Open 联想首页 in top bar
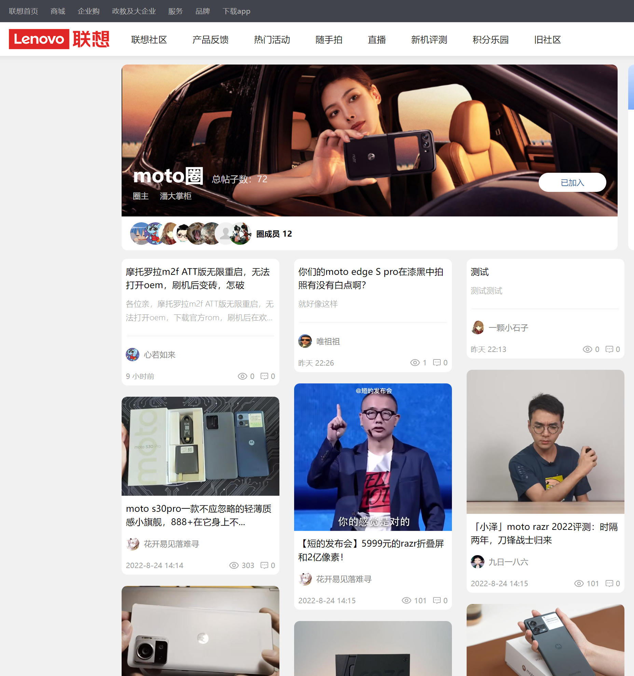The image size is (634, 676). pos(23,11)
